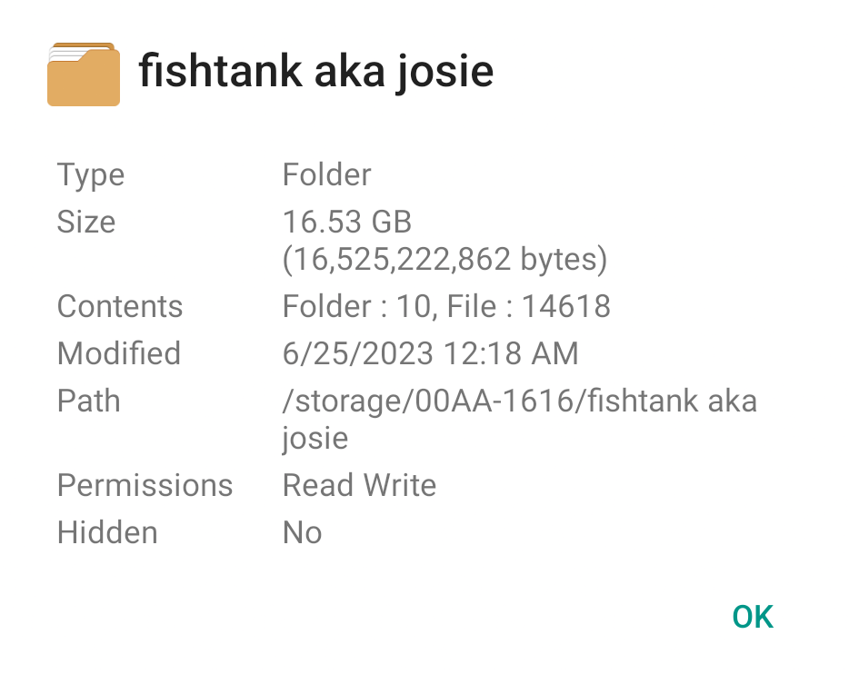
Task: Click the Type label
Action: (91, 174)
